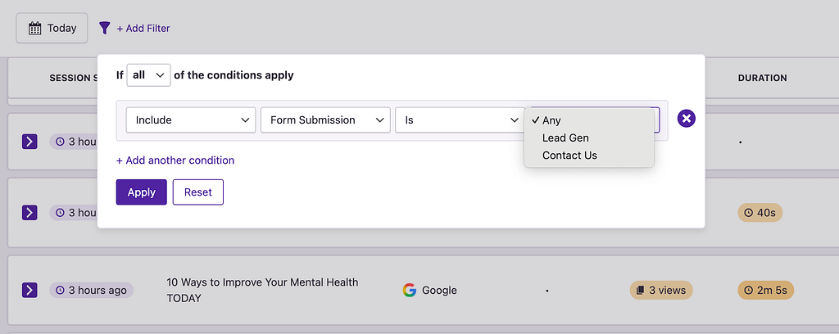Select Lead Gen option

[x=589, y=138]
